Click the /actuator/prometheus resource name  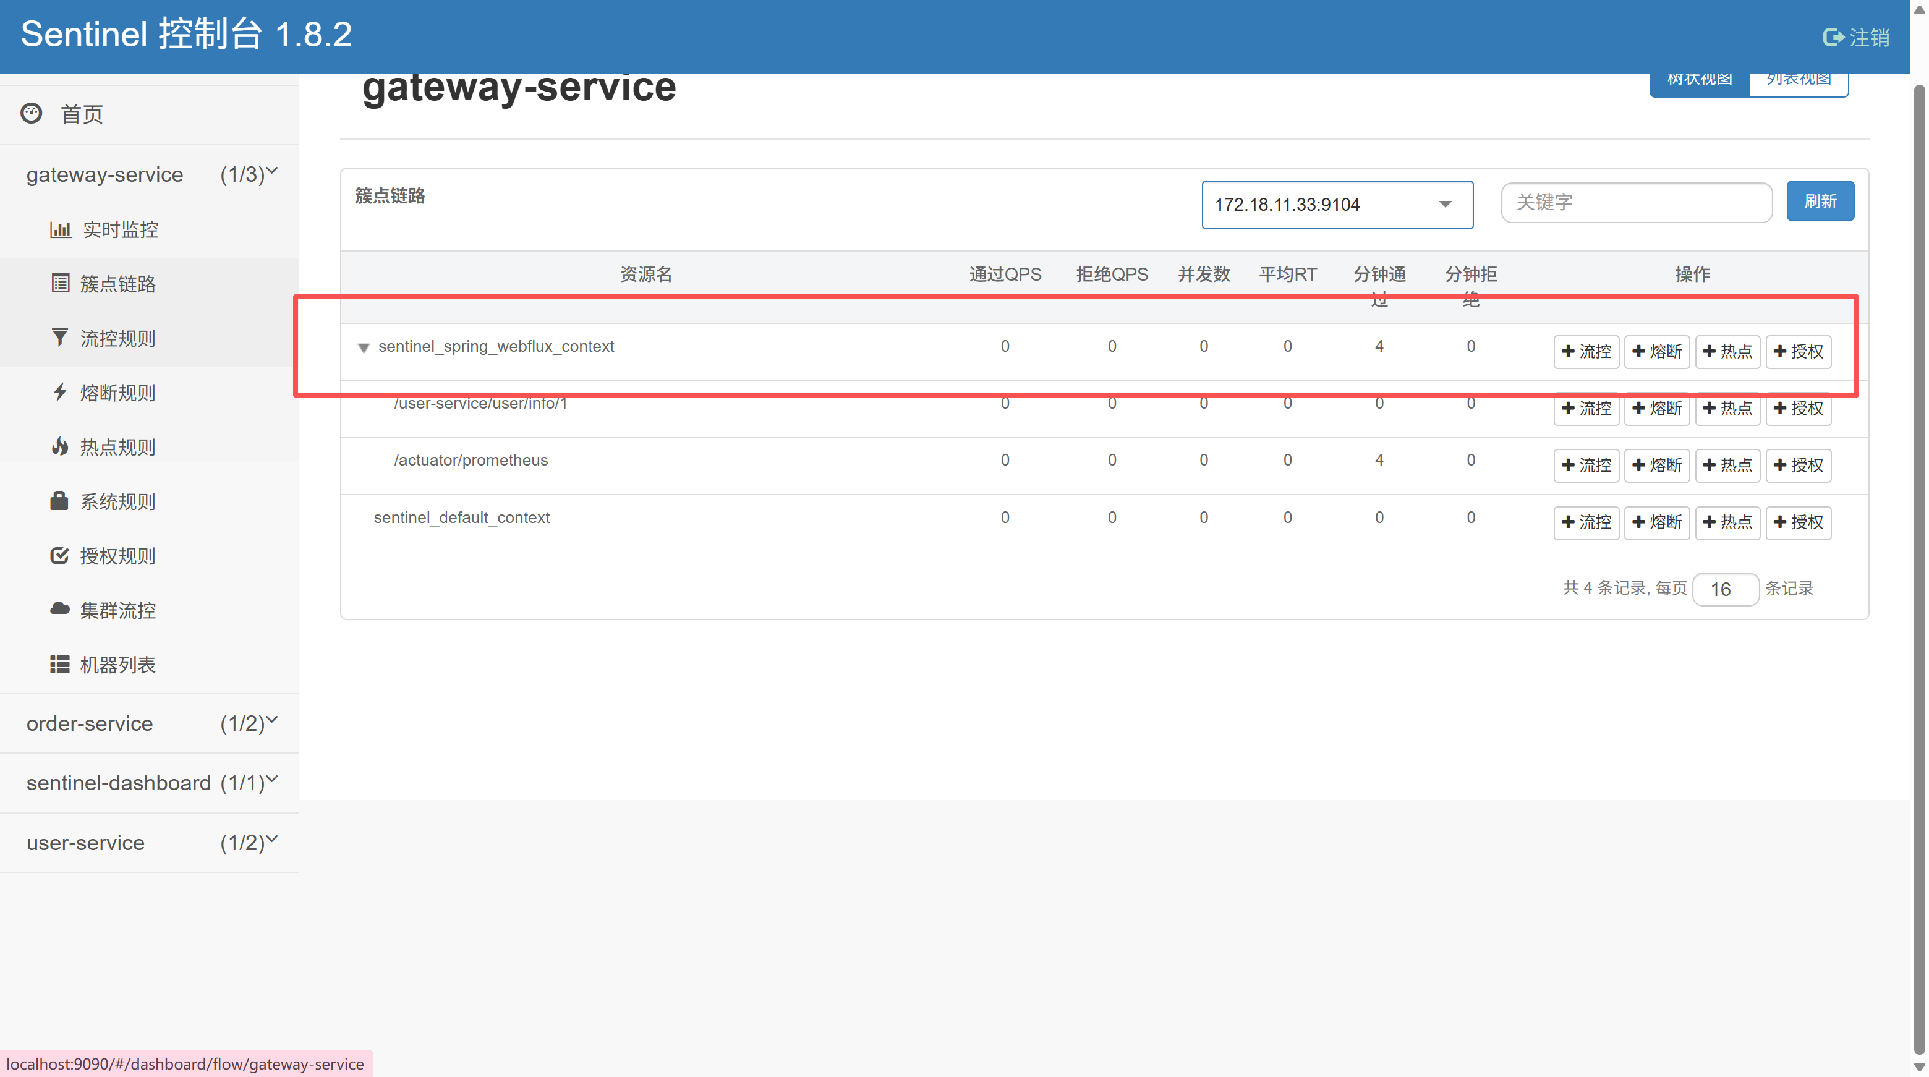(471, 460)
